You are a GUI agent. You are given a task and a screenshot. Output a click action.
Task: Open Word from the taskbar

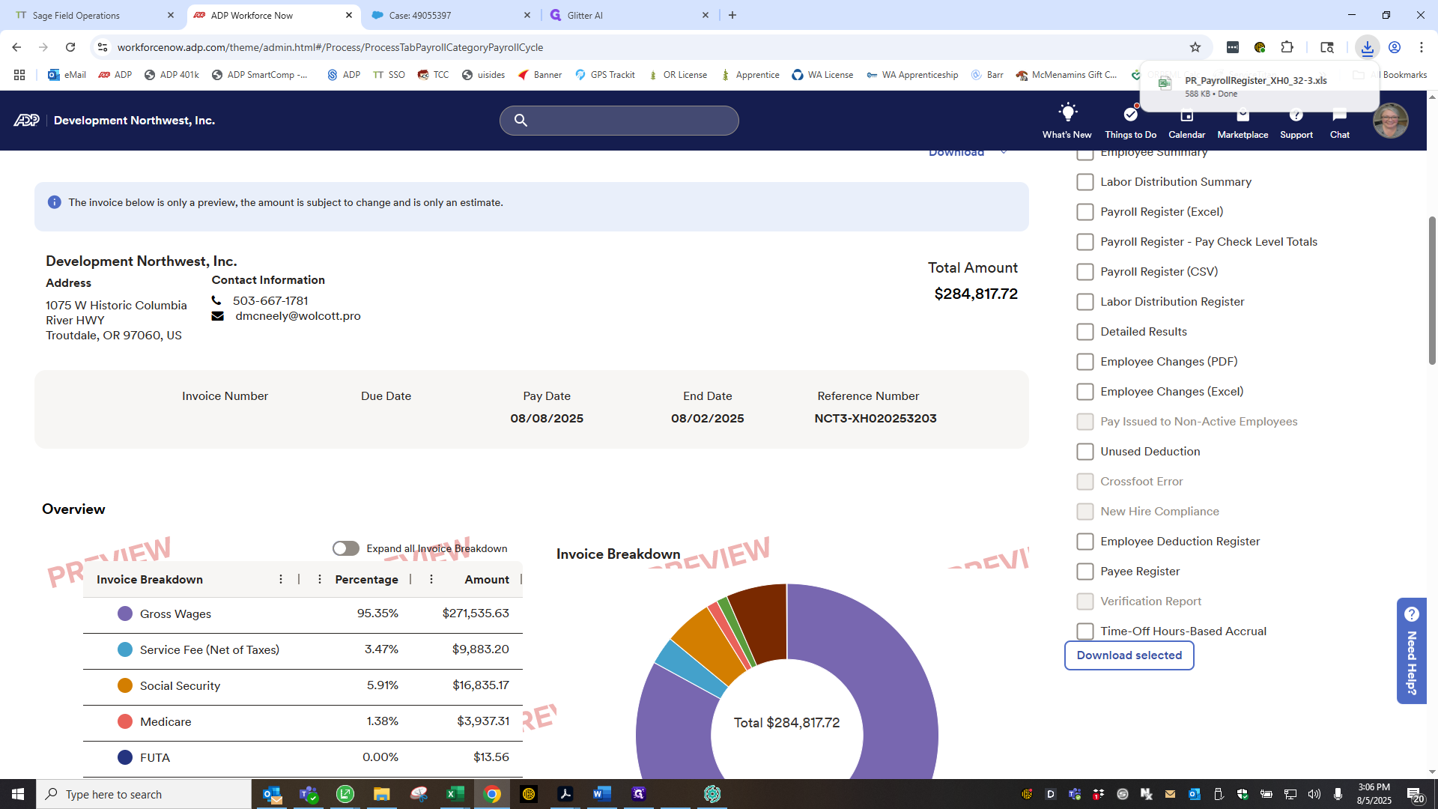point(601,794)
